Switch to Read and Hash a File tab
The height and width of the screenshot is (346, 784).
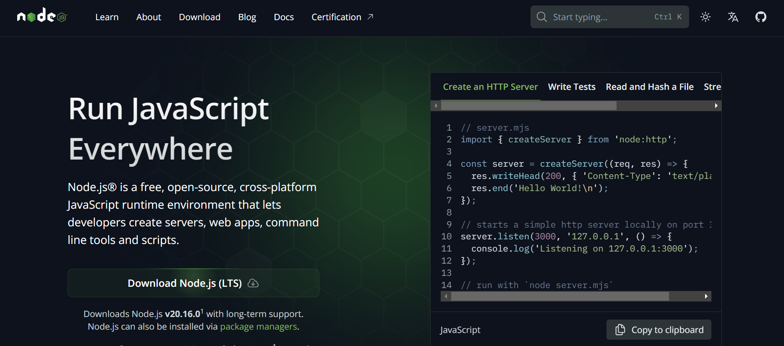(650, 87)
